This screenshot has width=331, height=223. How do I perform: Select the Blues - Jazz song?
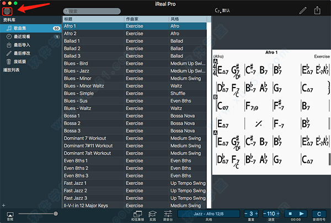(x=135, y=71)
